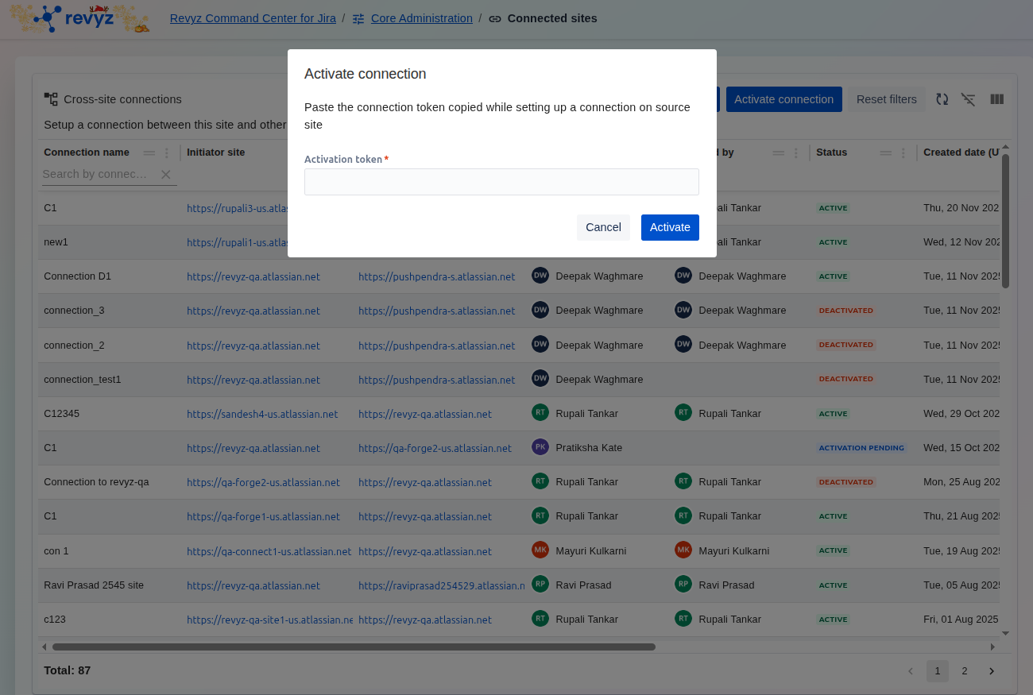Click the Revyz logo

tap(79, 18)
